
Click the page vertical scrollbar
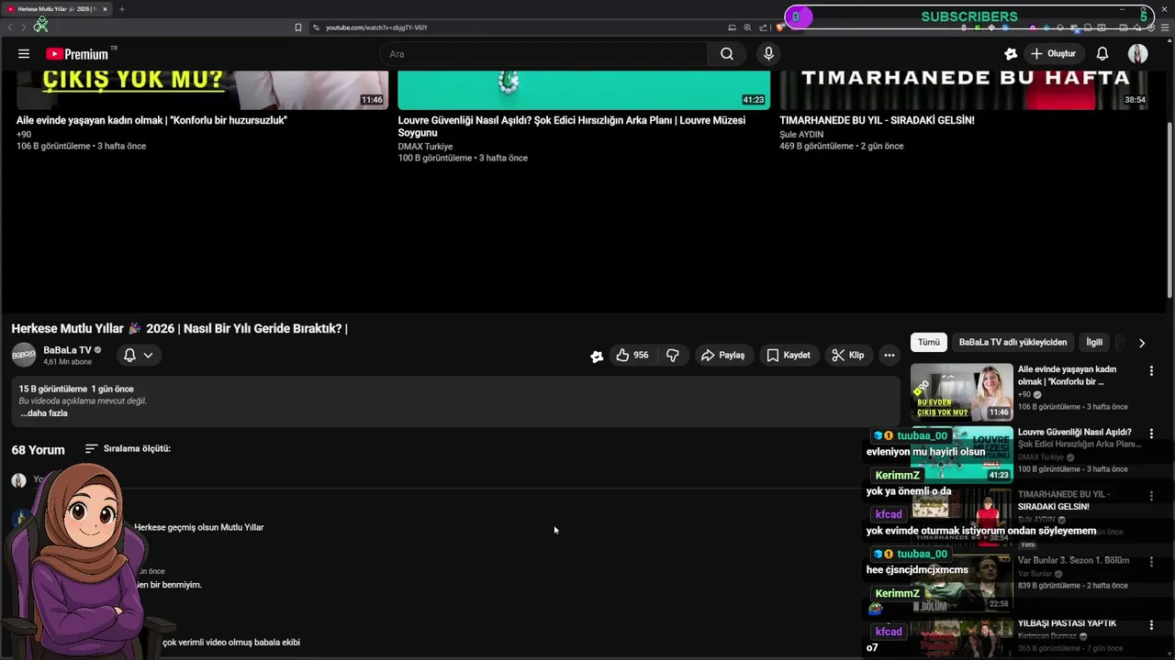coord(1169,211)
